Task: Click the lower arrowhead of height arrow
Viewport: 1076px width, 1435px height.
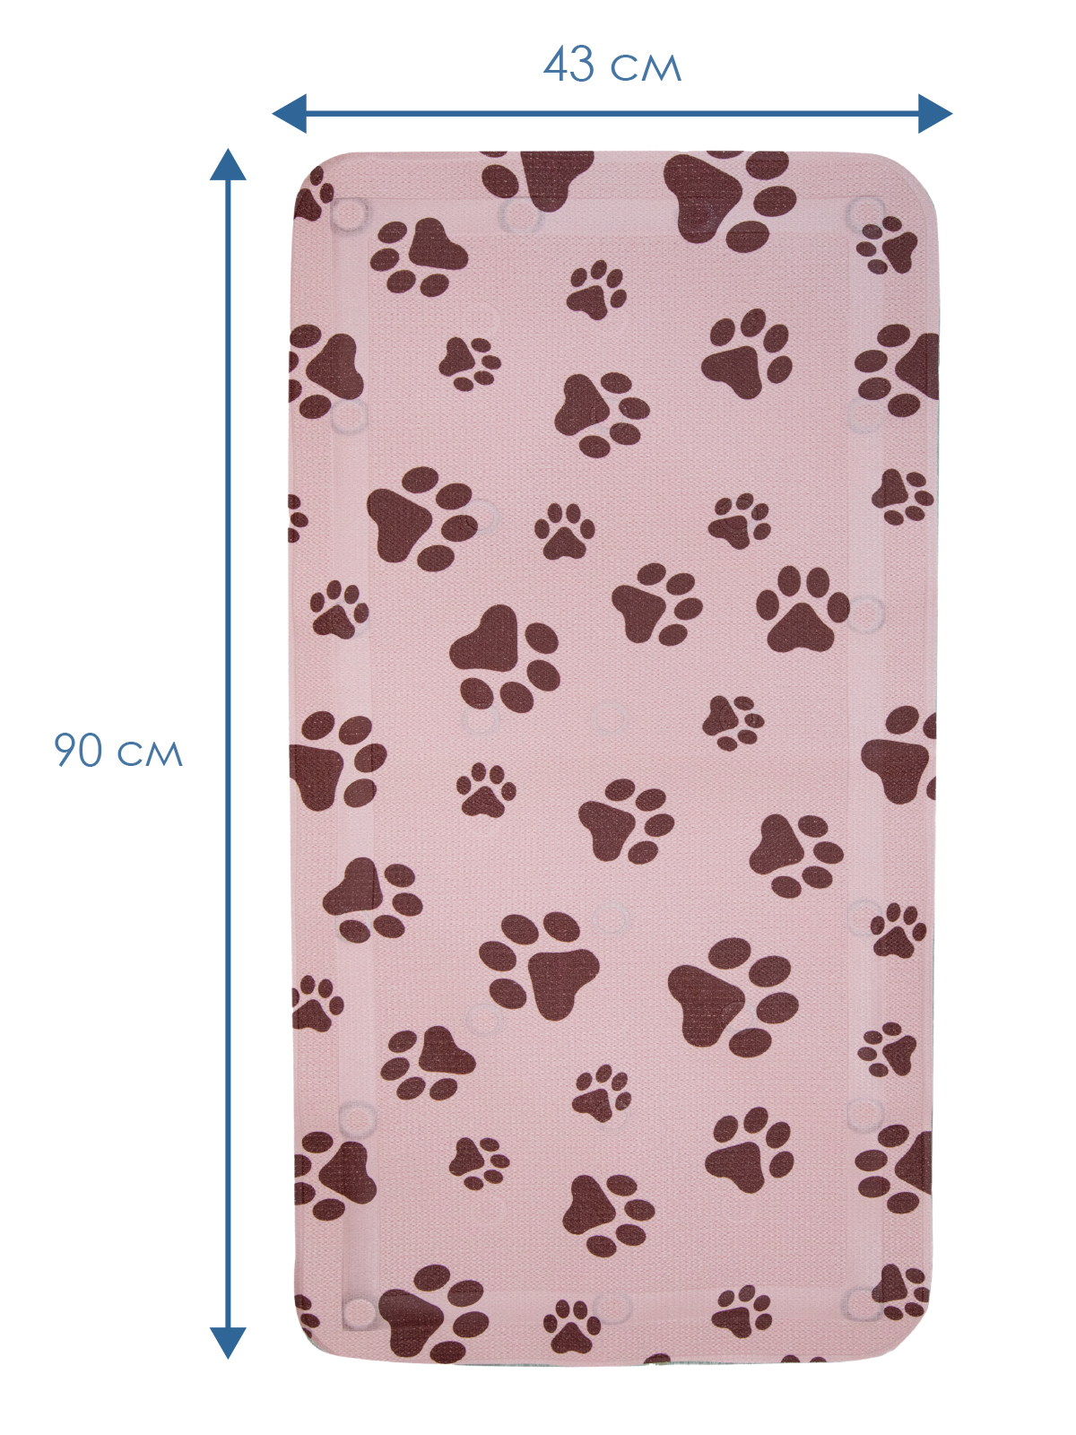Action: pyautogui.click(x=228, y=1343)
